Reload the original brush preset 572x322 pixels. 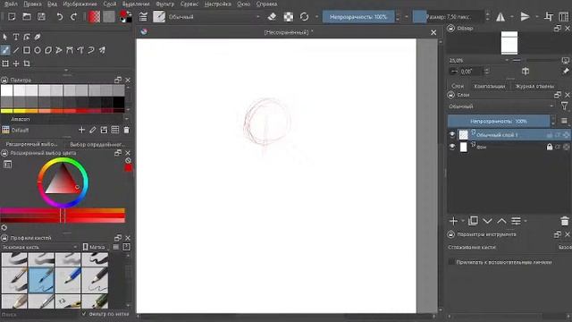pos(304,17)
